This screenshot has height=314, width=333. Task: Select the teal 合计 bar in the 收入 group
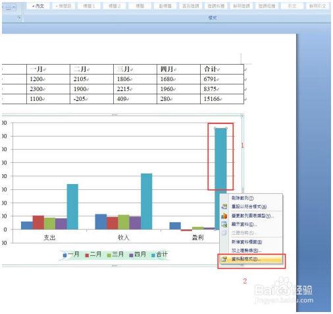pos(147,201)
